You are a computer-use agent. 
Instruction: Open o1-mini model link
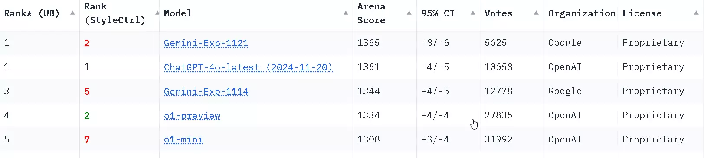[x=183, y=140]
